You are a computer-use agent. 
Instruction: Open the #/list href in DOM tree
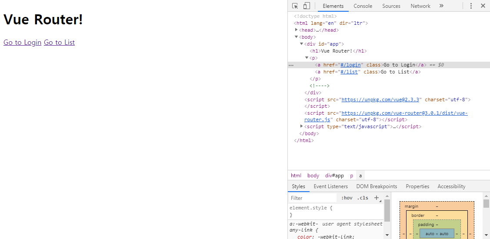click(x=350, y=72)
